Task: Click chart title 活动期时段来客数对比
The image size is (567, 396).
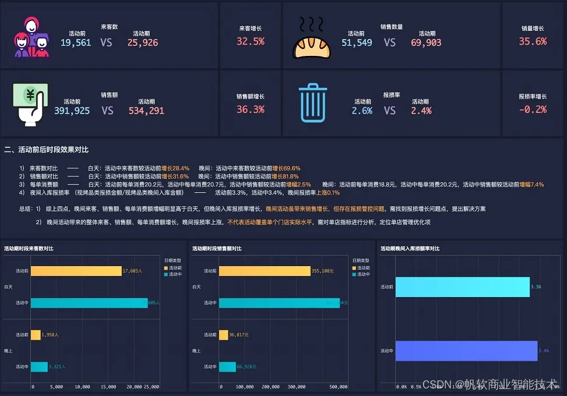Action: click(x=29, y=249)
